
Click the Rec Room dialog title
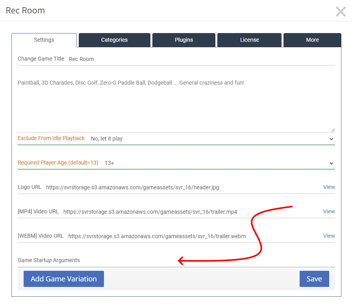(25, 11)
